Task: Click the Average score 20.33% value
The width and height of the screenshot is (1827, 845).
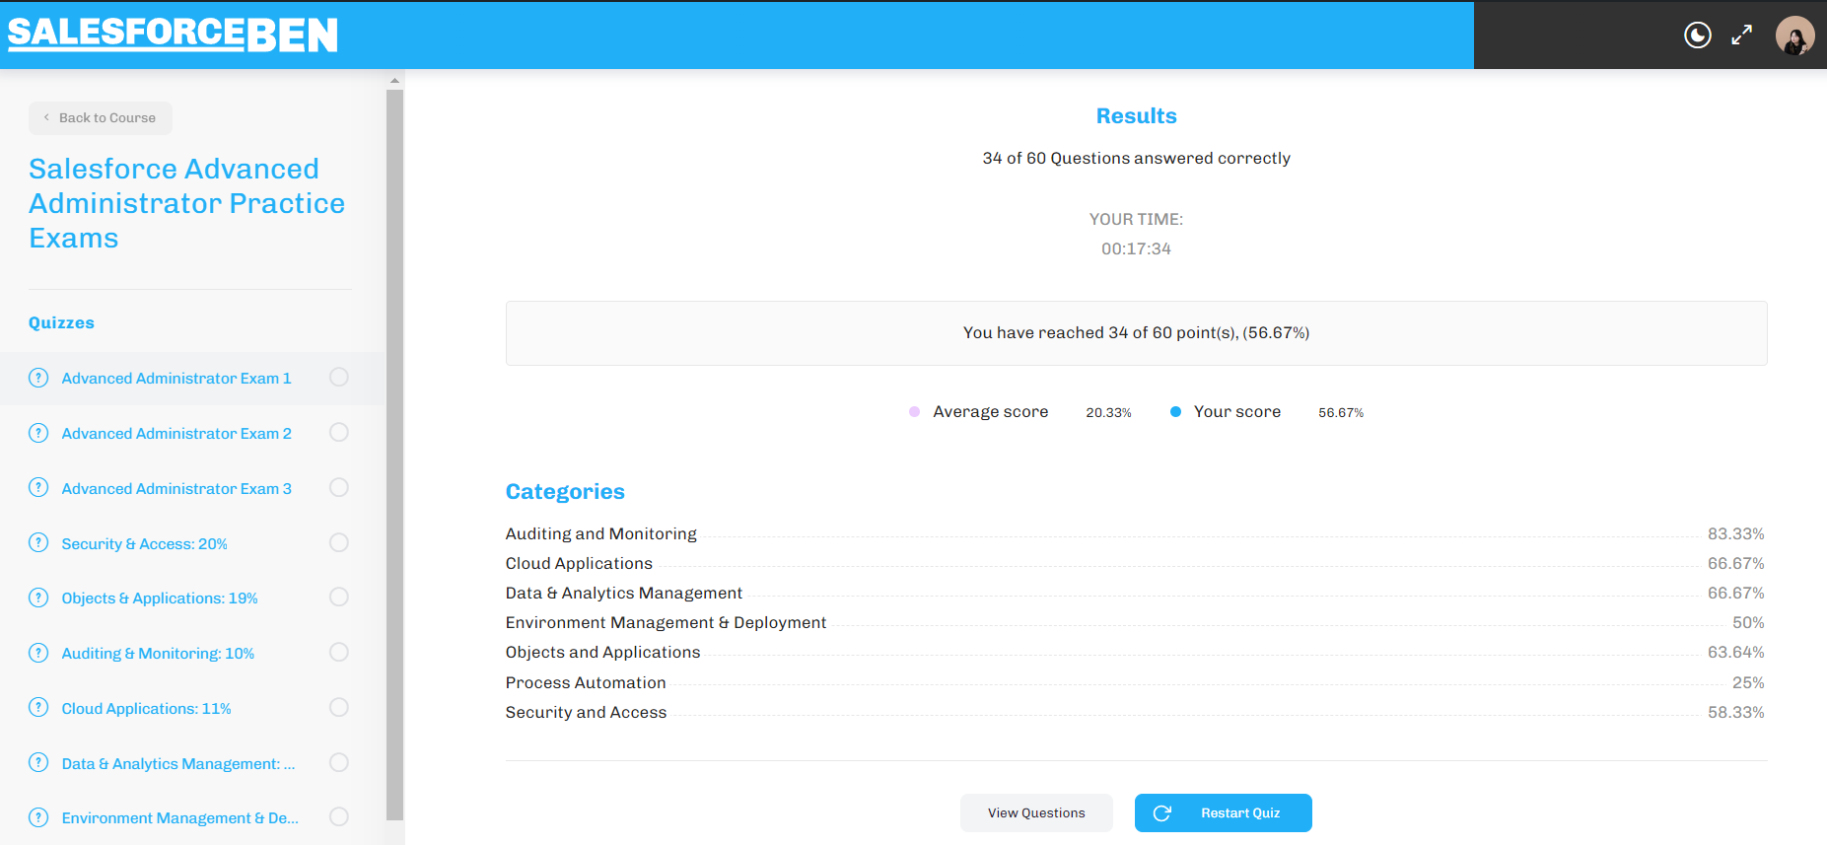Action: click(x=1108, y=412)
